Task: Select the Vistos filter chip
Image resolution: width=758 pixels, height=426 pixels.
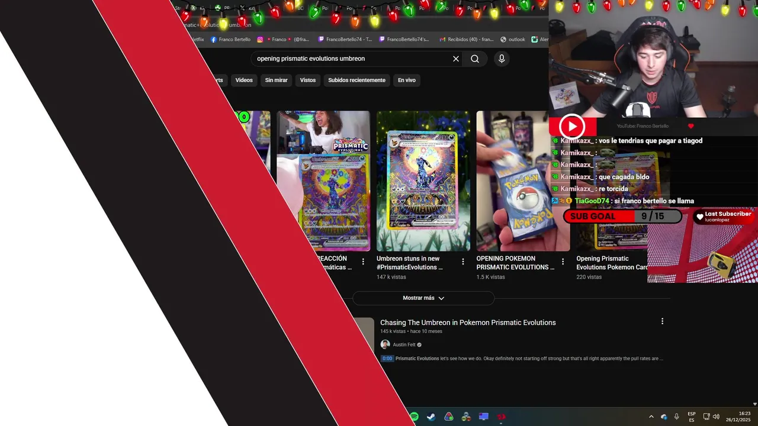Action: point(308,80)
